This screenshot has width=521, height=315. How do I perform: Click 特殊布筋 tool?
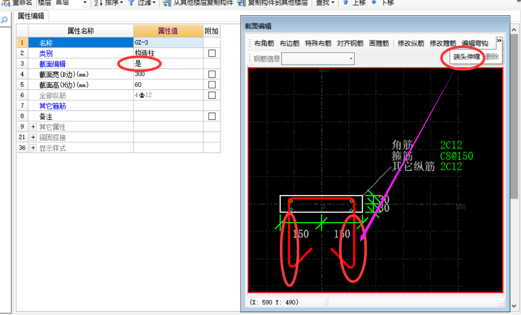click(318, 43)
